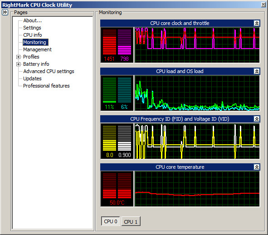268x235 pixels.
Task: Switch monitoring to CPU 0
Action: click(110, 221)
